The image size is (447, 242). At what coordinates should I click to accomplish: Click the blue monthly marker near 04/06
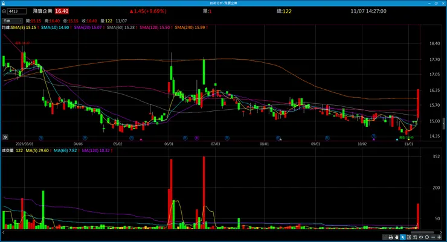point(85,138)
